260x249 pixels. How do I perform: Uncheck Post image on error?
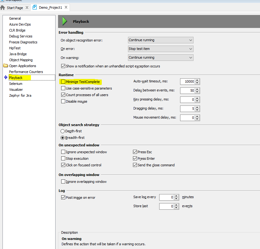(x=63, y=198)
